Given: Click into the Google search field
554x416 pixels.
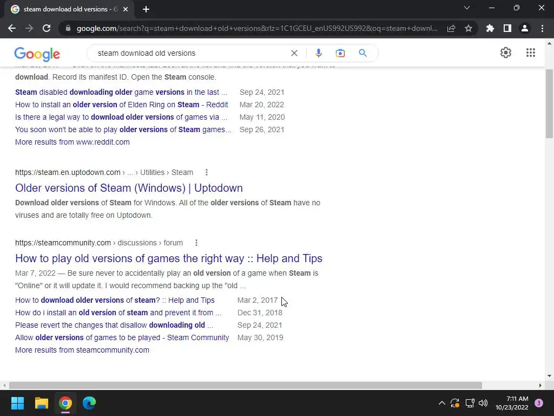Looking at the screenshot, I should pyautogui.click(x=191, y=53).
